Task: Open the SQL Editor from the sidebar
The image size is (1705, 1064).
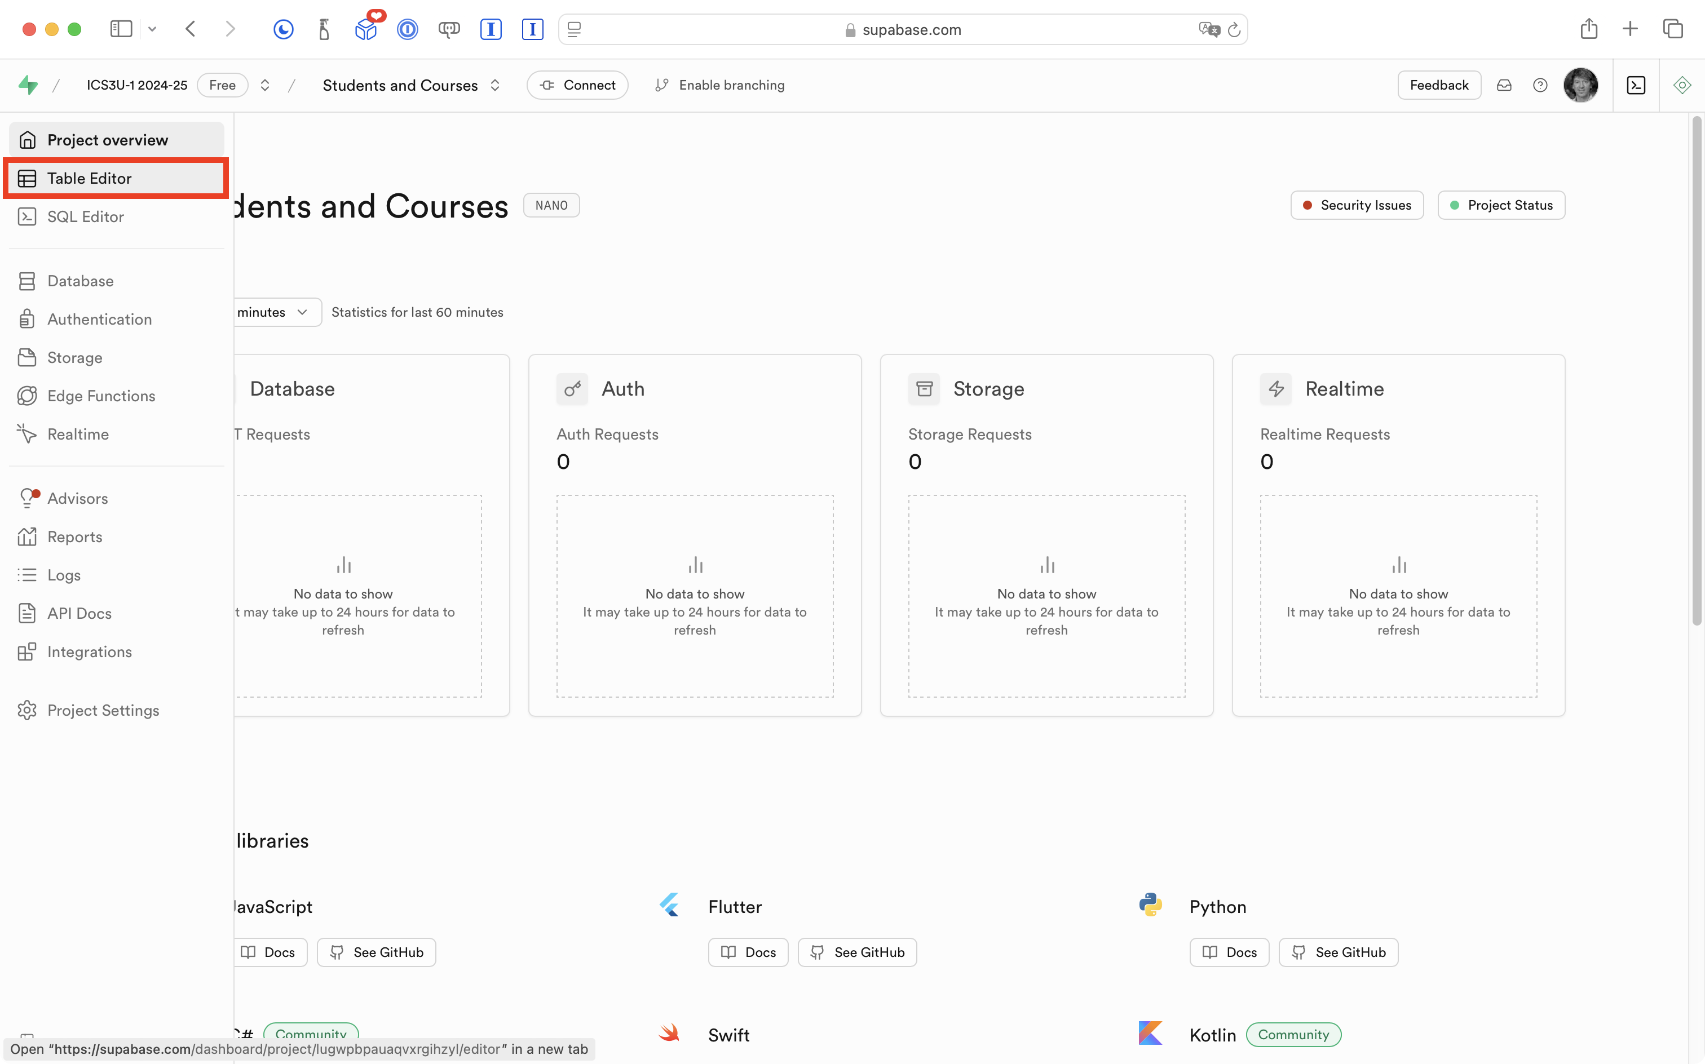Action: click(x=85, y=217)
